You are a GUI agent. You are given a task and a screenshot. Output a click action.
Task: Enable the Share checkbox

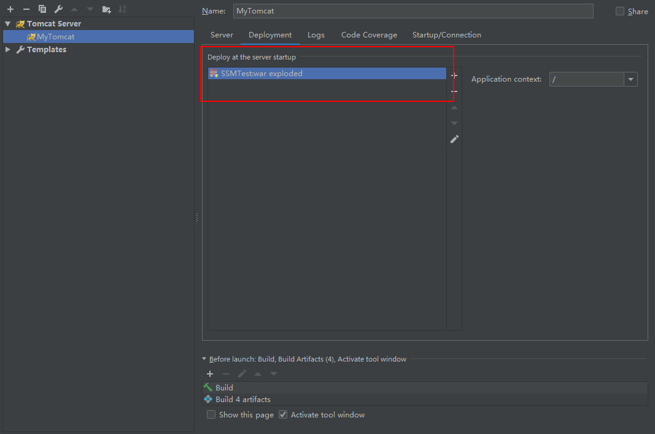pos(620,11)
